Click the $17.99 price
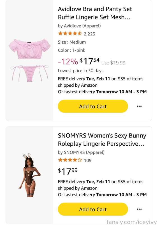Viewport: 158px width, 225px height. (x=68, y=171)
